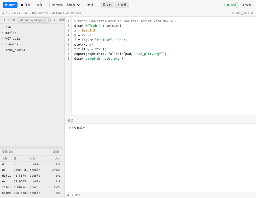Go to Users in the breadcrumb
The width and height of the screenshot is (256, 198).
(x=16, y=13)
